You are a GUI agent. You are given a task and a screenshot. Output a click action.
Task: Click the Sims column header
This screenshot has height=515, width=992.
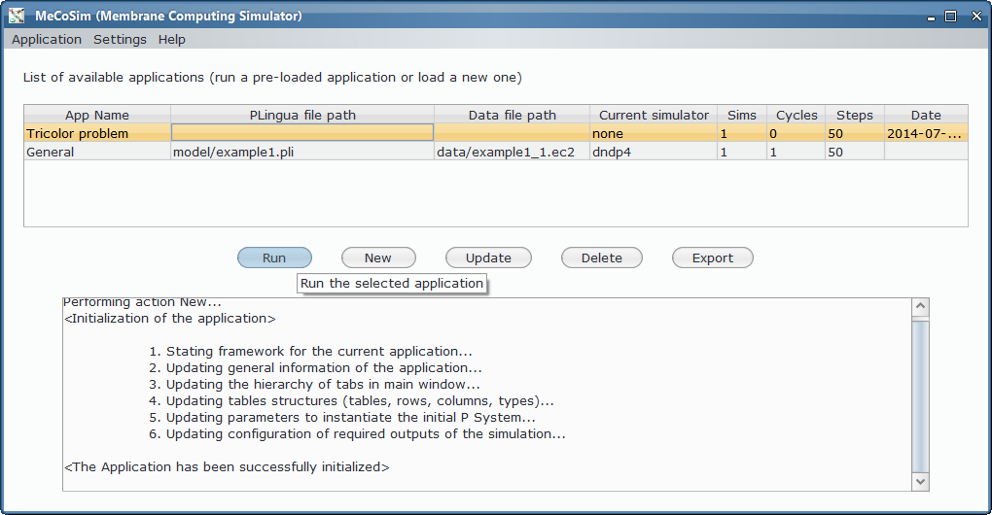(742, 115)
